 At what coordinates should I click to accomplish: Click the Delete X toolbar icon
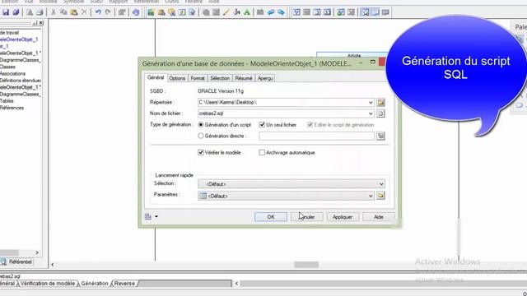coord(84,12)
